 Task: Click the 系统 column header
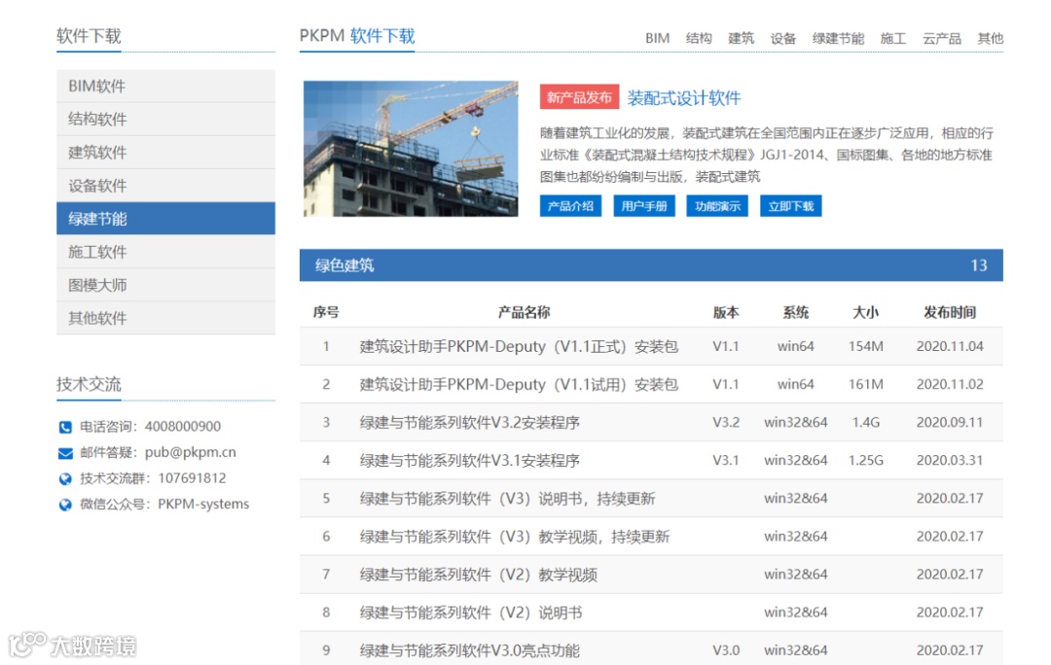point(796,312)
